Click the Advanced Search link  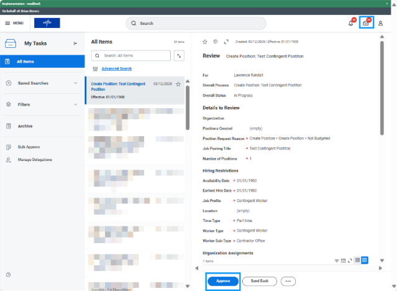click(x=116, y=68)
